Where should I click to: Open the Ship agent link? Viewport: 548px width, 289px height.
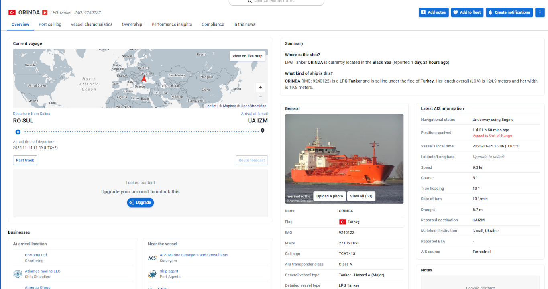(169, 271)
